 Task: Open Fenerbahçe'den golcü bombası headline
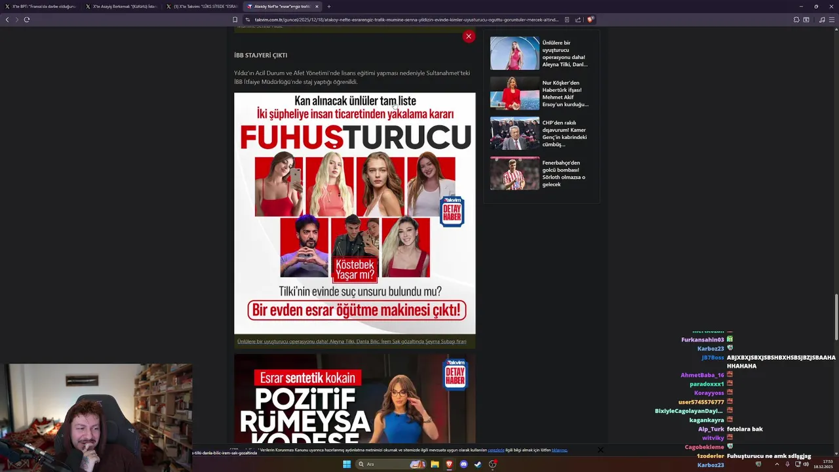pyautogui.click(x=564, y=173)
